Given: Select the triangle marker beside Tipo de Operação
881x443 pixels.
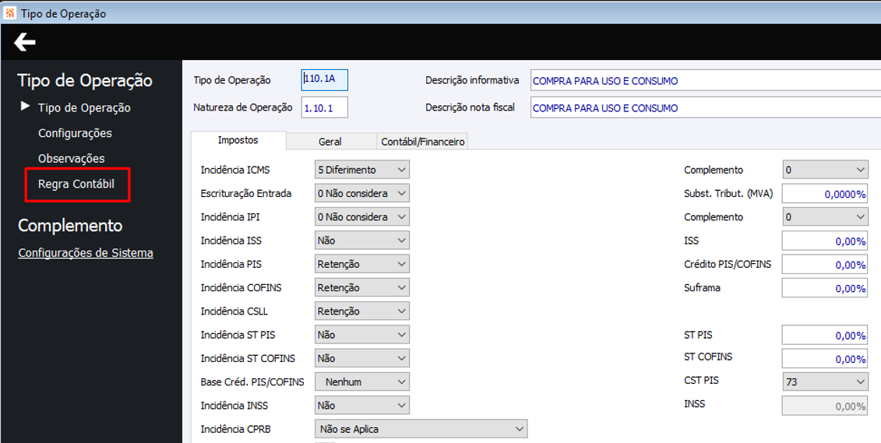Looking at the screenshot, I should (x=25, y=106).
